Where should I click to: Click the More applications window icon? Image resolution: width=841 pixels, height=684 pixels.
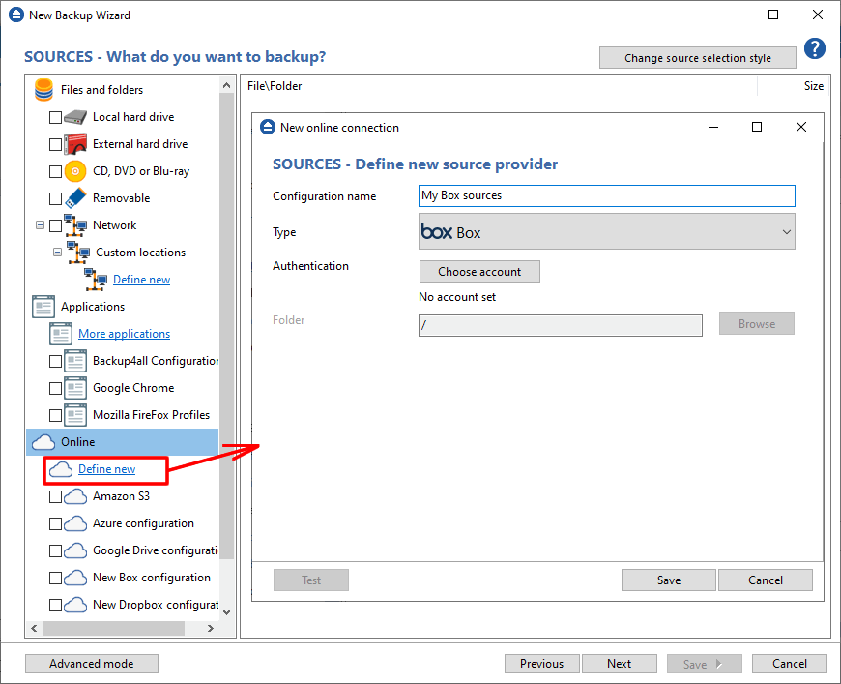61,334
